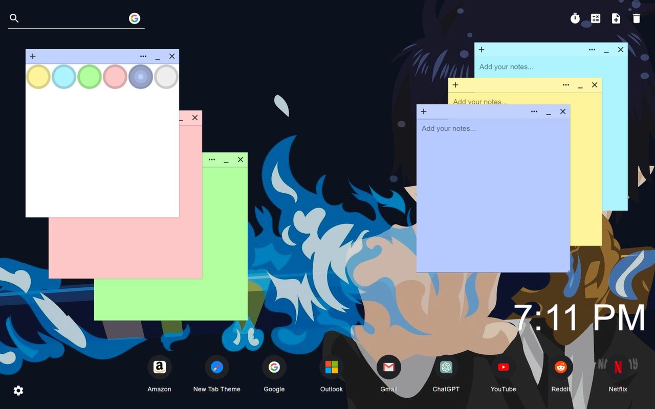Viewport: 655px width, 409px height.
Task: Click into the cyan note text area
Action: pos(551,67)
